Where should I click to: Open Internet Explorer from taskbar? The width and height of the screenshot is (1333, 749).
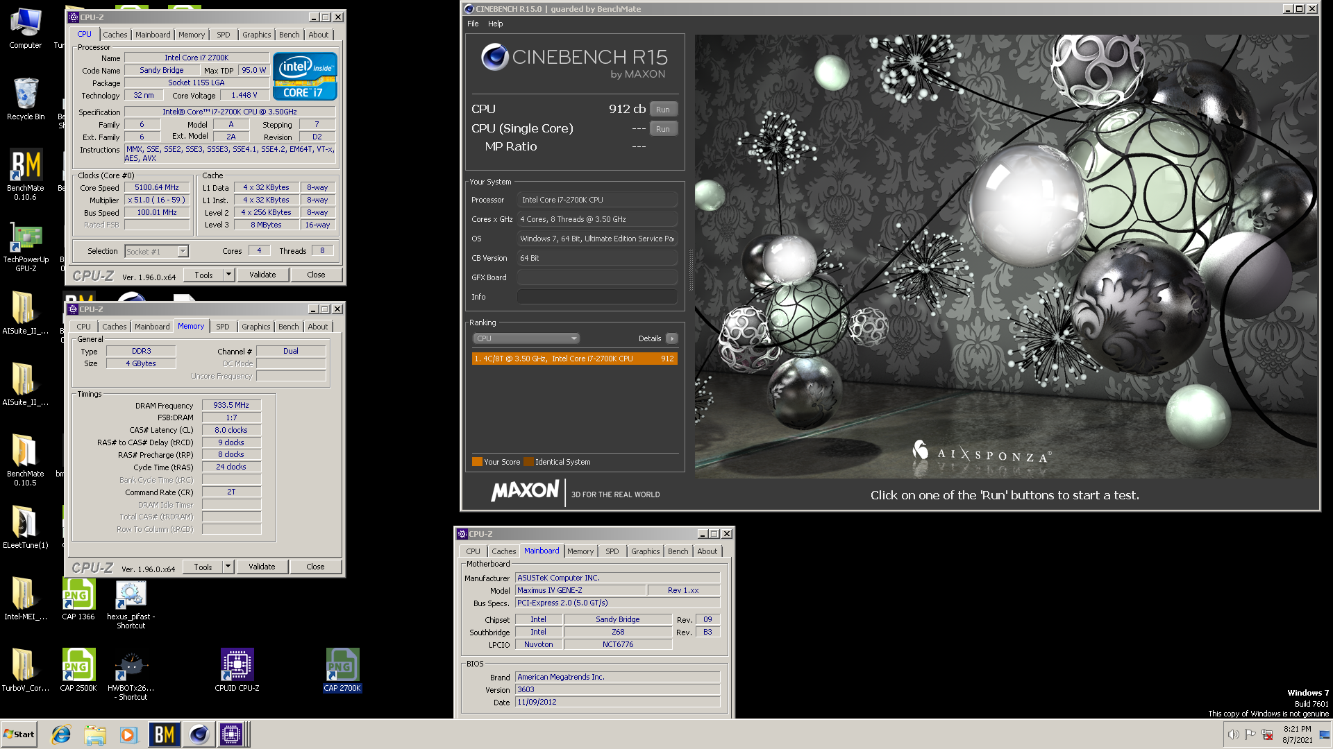(x=61, y=734)
